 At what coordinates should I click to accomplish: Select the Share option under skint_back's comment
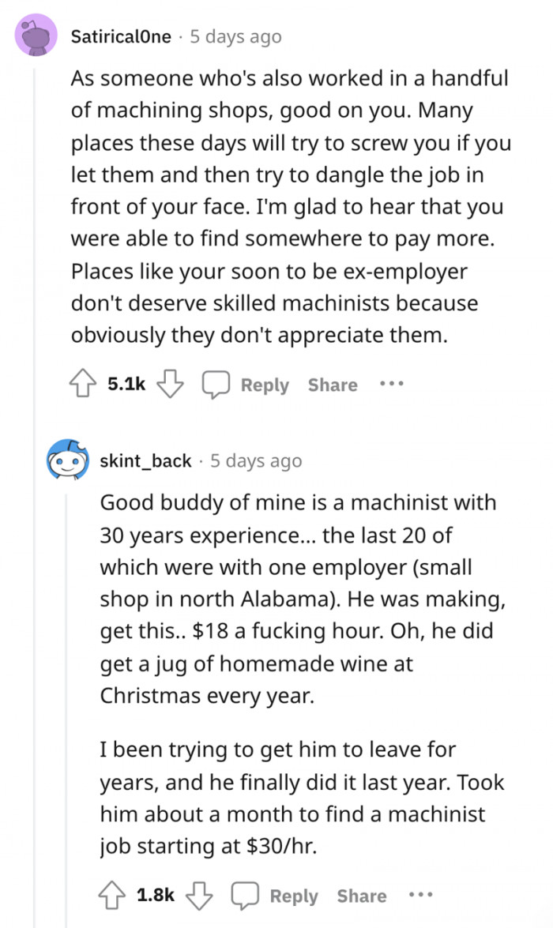tap(361, 895)
